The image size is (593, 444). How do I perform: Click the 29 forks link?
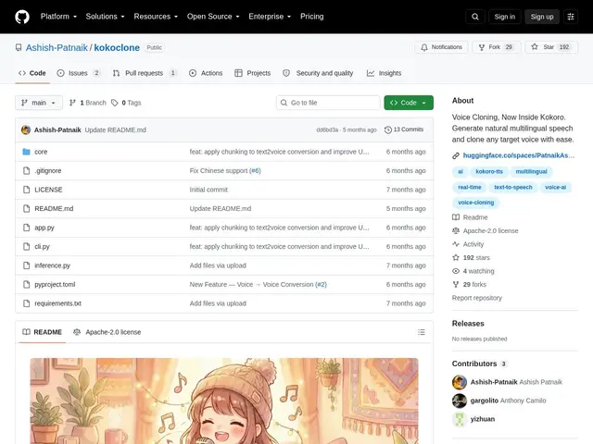tap(474, 285)
